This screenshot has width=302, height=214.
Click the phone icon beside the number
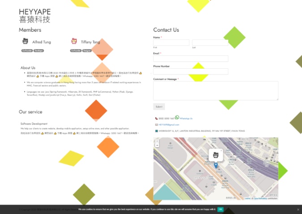point(156,119)
